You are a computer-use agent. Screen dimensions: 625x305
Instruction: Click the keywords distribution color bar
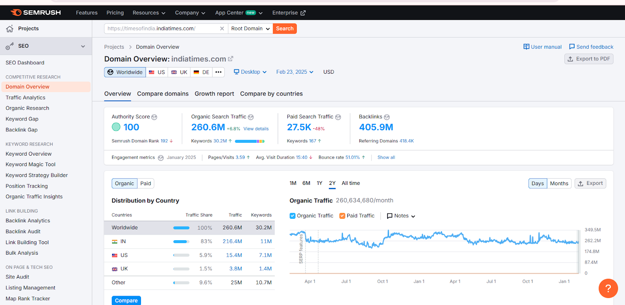click(250, 141)
